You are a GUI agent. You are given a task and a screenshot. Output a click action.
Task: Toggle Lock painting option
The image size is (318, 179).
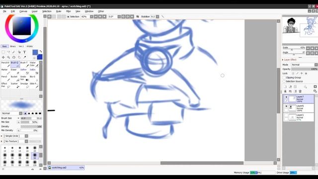pos(297,73)
